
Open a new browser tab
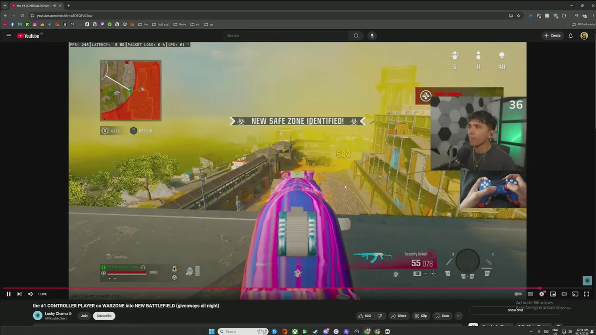click(68, 6)
